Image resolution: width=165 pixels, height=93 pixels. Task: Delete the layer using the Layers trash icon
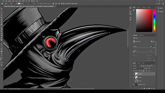[x=154, y=88]
